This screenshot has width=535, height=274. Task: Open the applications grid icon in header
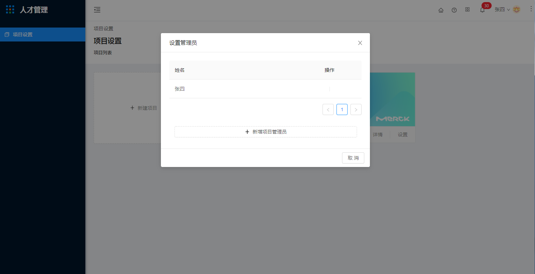pos(467,10)
